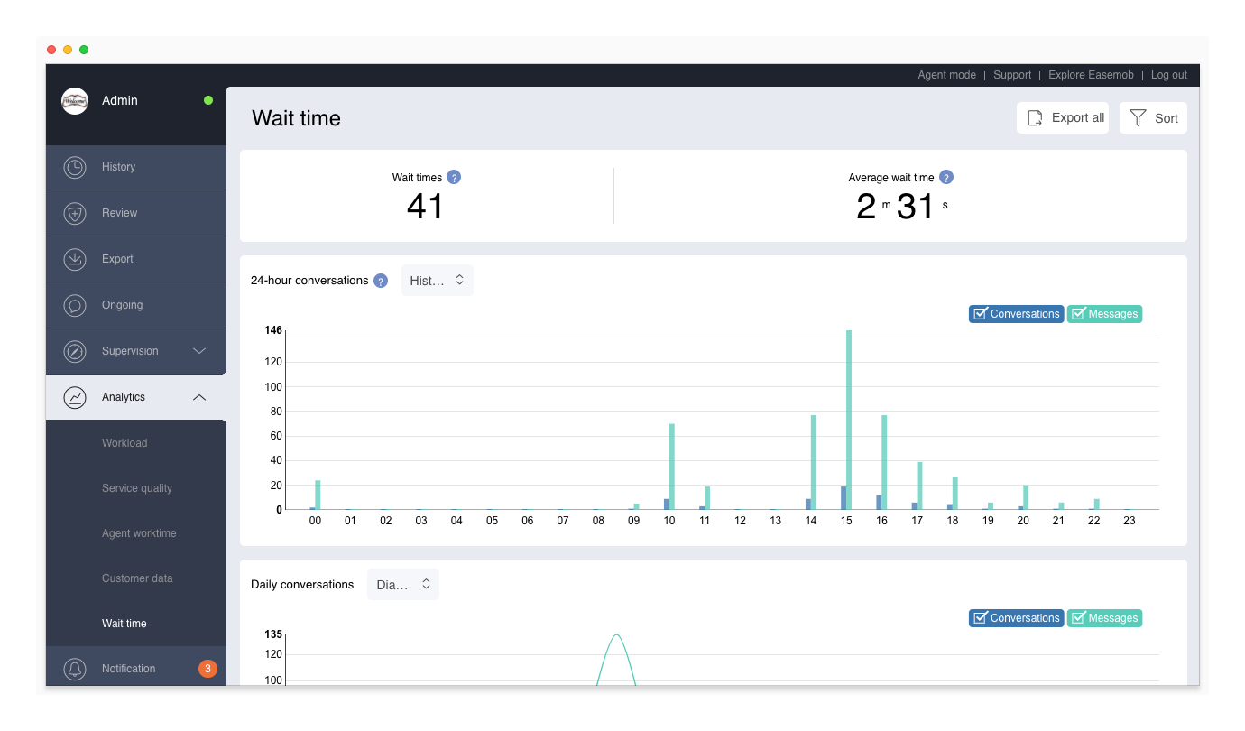Click the 135 y-axis label in Daily chart
The width and height of the screenshot is (1245, 731).
point(273,634)
